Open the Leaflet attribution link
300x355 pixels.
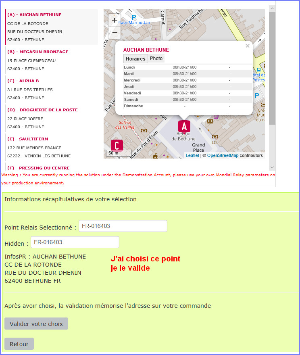[192, 155]
